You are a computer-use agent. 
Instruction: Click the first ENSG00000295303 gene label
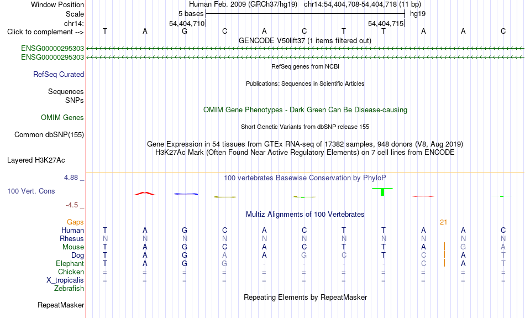pos(53,49)
